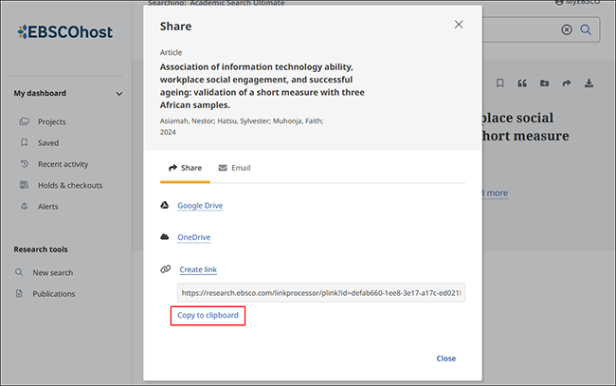Click the chain link icon
The image size is (616, 386).
tap(166, 268)
